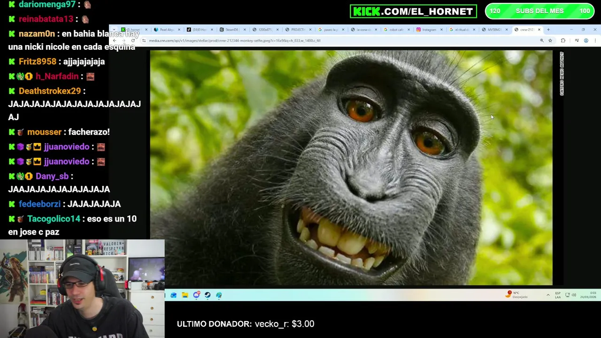Click the 'facherazo!' chat message
This screenshot has width=601, height=338.
click(x=89, y=132)
